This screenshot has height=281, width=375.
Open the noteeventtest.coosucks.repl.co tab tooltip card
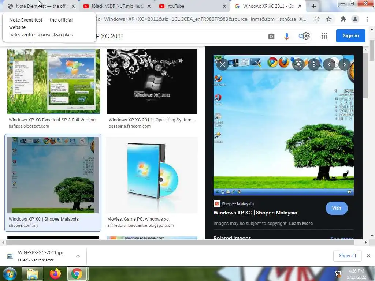(49, 27)
